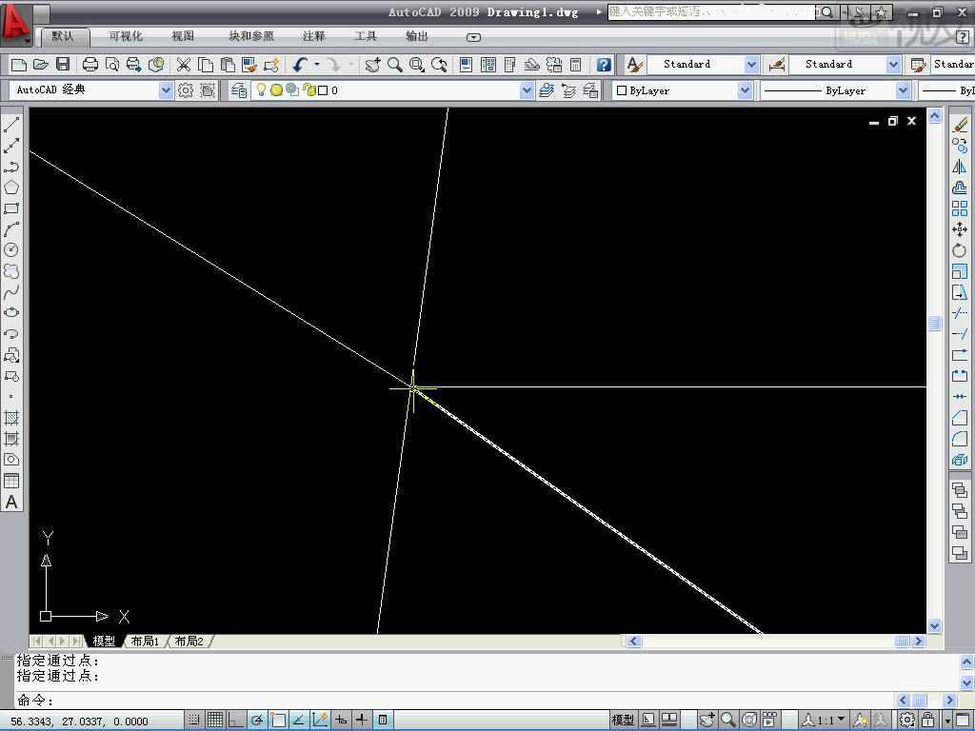Toggle layer 0 on/off light bulb

tap(261, 90)
